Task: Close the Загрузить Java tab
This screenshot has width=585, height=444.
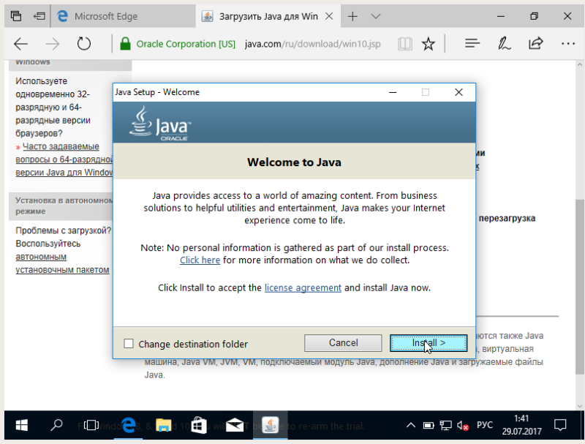Action: click(329, 16)
